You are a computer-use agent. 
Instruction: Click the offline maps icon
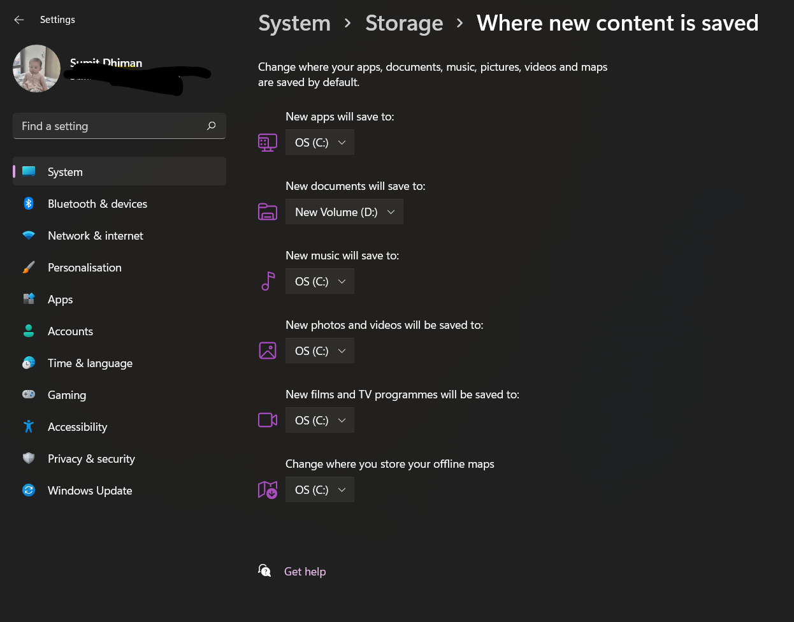(x=267, y=489)
